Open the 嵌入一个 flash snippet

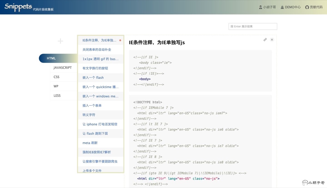(93, 77)
